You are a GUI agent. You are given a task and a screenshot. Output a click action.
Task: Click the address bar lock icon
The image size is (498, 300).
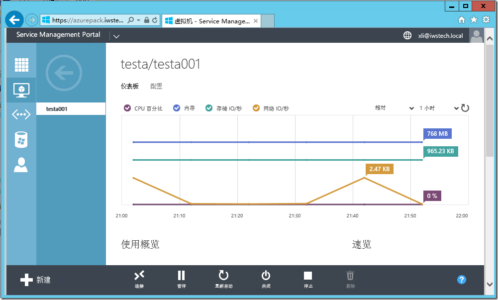[x=146, y=20]
